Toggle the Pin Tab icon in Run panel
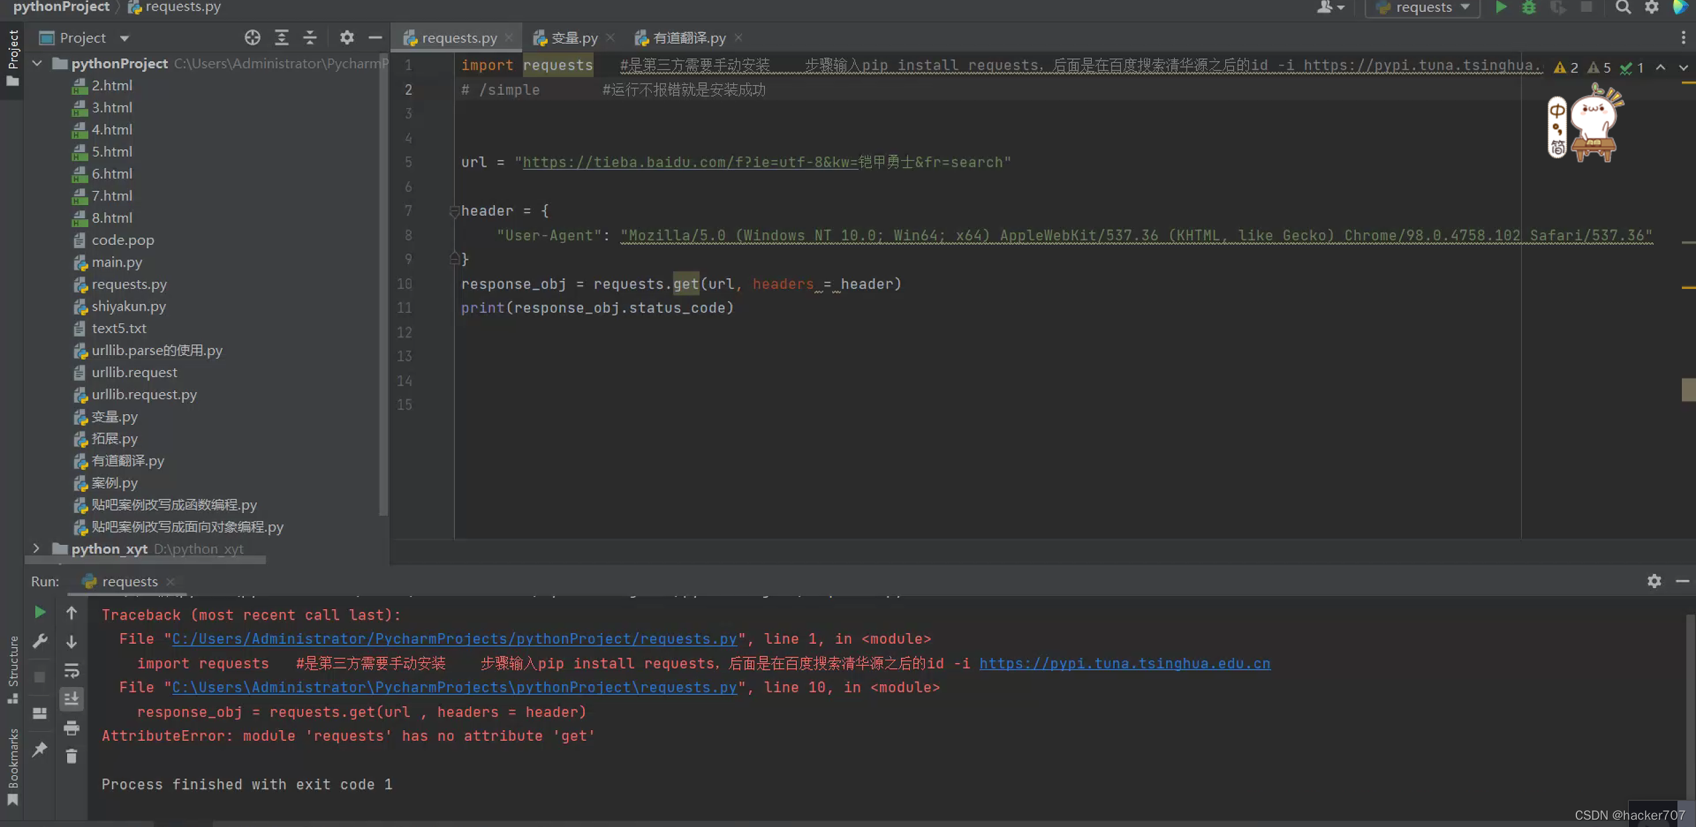This screenshot has height=827, width=1696. (x=40, y=749)
